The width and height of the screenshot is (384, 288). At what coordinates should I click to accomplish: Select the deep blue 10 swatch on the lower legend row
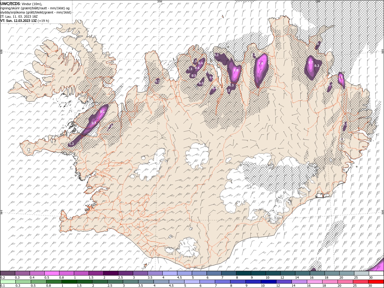coord(268,282)
